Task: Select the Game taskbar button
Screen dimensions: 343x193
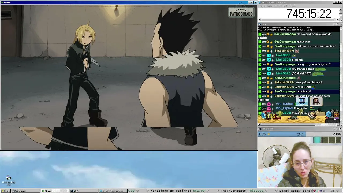Action: (x=55, y=191)
